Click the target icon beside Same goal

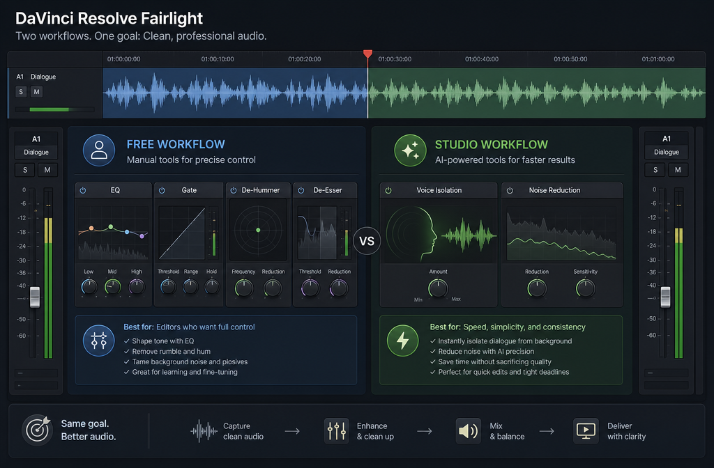[38, 429]
